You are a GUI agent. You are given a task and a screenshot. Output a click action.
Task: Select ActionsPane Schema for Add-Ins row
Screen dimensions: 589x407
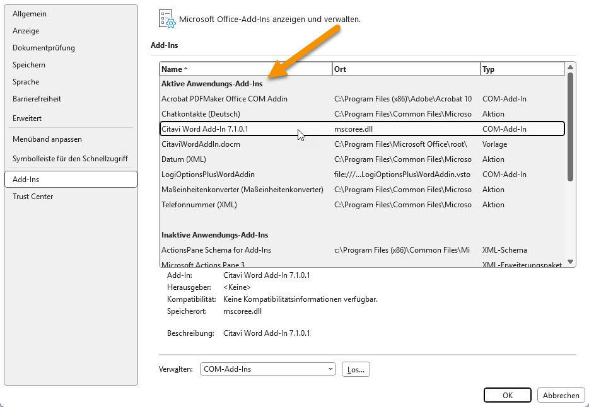(216, 250)
